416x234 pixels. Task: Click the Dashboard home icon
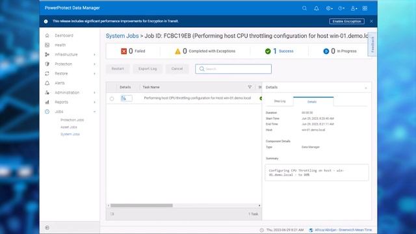pos(47,35)
